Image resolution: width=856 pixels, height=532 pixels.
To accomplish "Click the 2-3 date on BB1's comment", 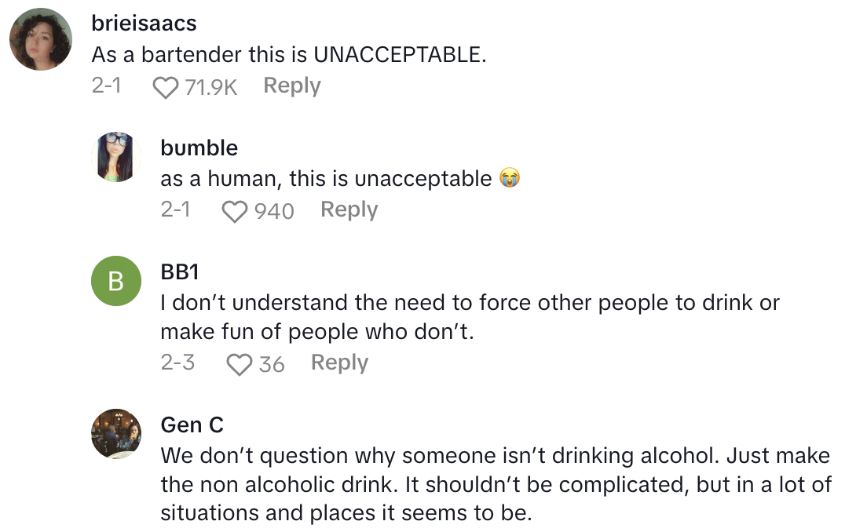I will click(177, 363).
